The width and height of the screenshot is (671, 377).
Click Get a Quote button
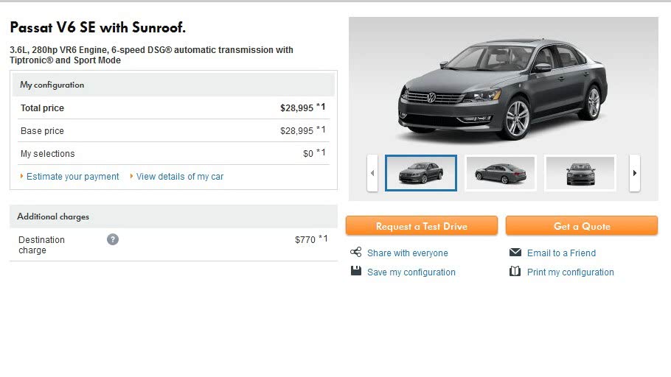click(582, 226)
